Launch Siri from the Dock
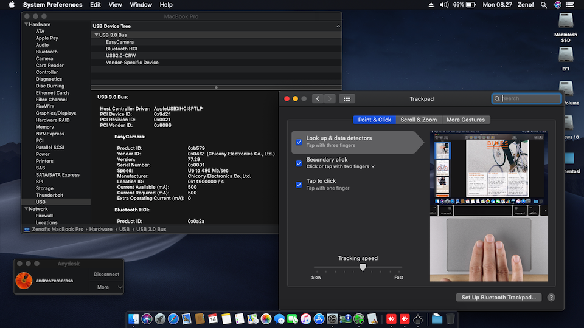 click(147, 319)
